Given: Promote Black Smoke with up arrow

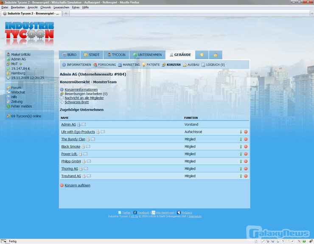Looking at the screenshot, I should (x=241, y=147).
